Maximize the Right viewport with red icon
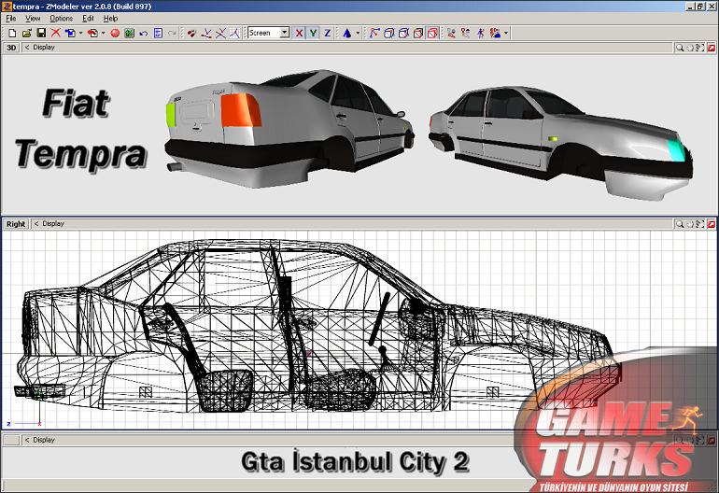This screenshot has width=719, height=493. pyautogui.click(x=712, y=224)
